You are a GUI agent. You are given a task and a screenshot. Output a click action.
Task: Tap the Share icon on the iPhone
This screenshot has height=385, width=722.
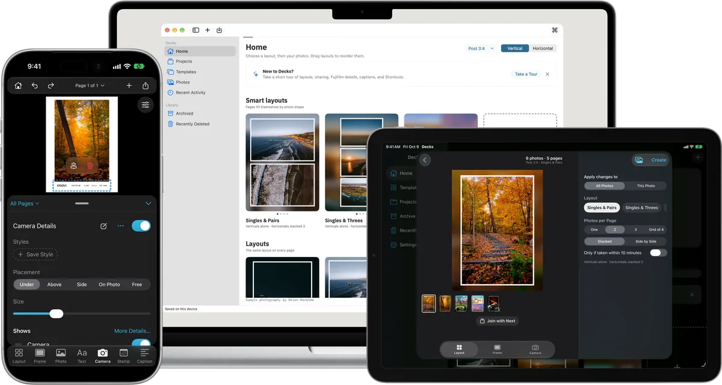146,86
